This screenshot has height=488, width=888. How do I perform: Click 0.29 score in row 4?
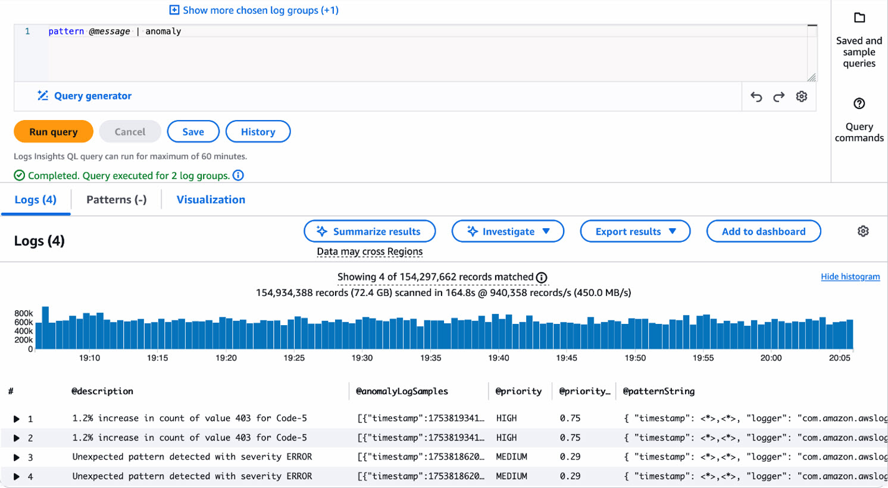pyautogui.click(x=570, y=477)
